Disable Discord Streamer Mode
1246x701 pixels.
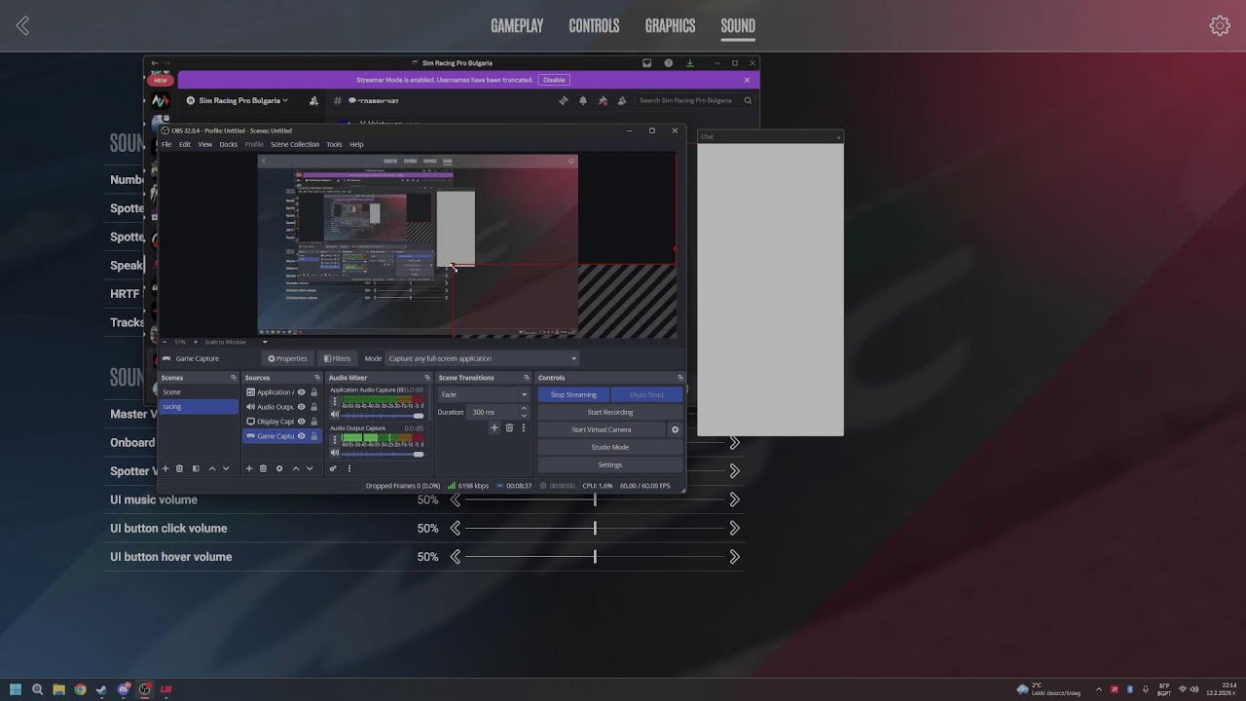pos(554,80)
